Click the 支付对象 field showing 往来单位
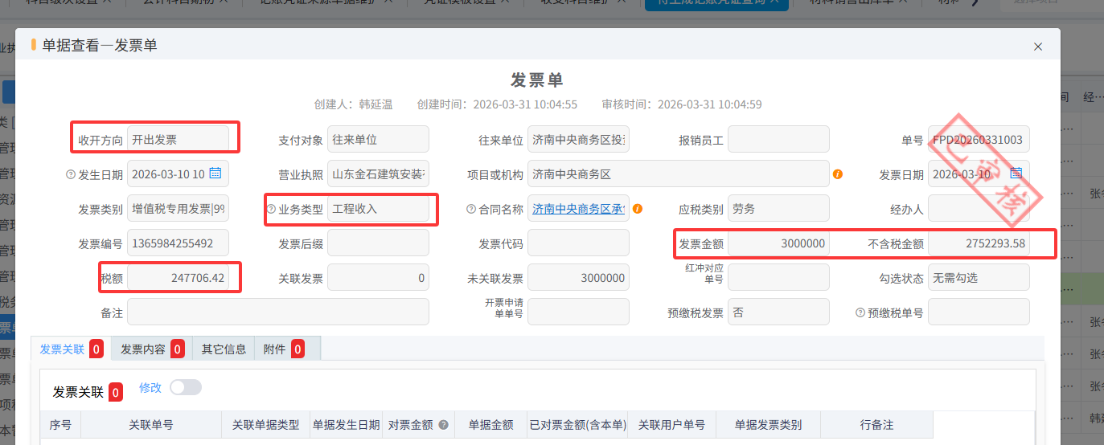 [x=378, y=139]
